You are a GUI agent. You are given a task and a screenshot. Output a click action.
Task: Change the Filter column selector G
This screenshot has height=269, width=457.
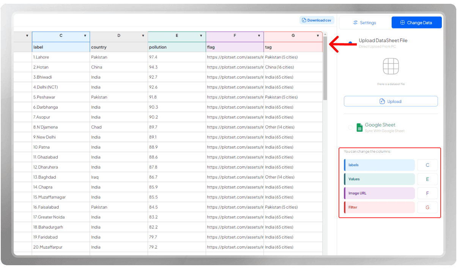(x=427, y=207)
